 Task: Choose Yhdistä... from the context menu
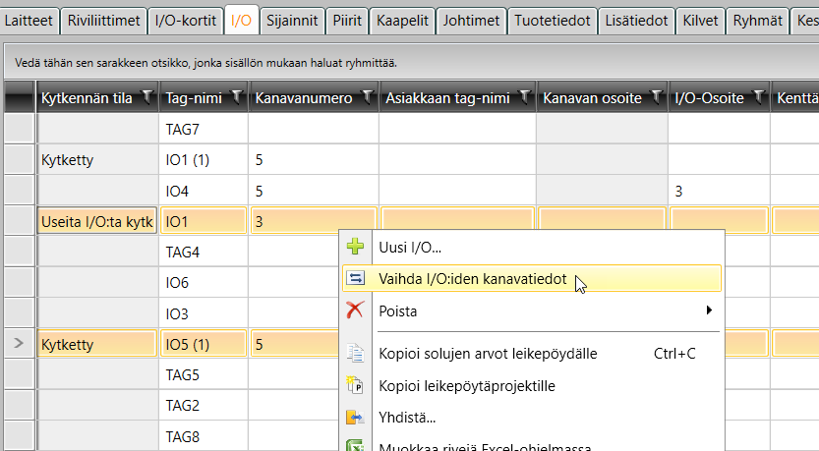407,418
